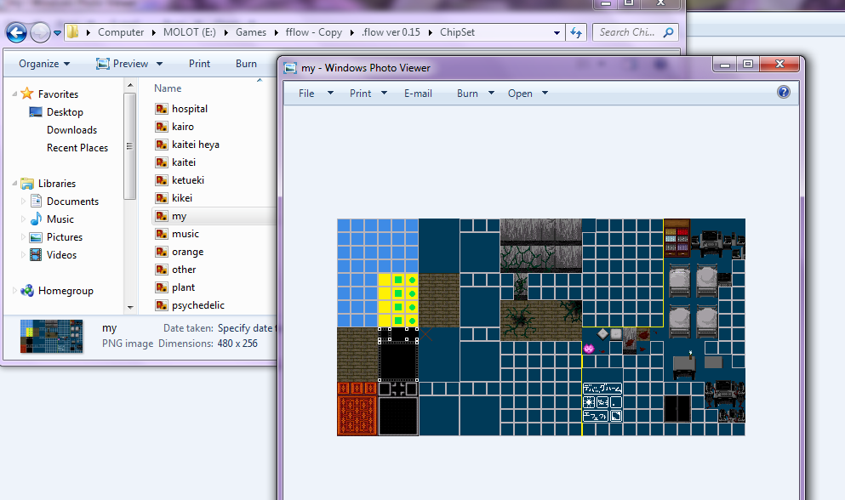
Task: Open the Preview dropdown arrow
Action: (x=159, y=64)
